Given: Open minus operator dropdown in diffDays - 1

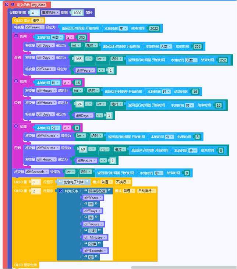Looking at the screenshot, I should [99, 116].
